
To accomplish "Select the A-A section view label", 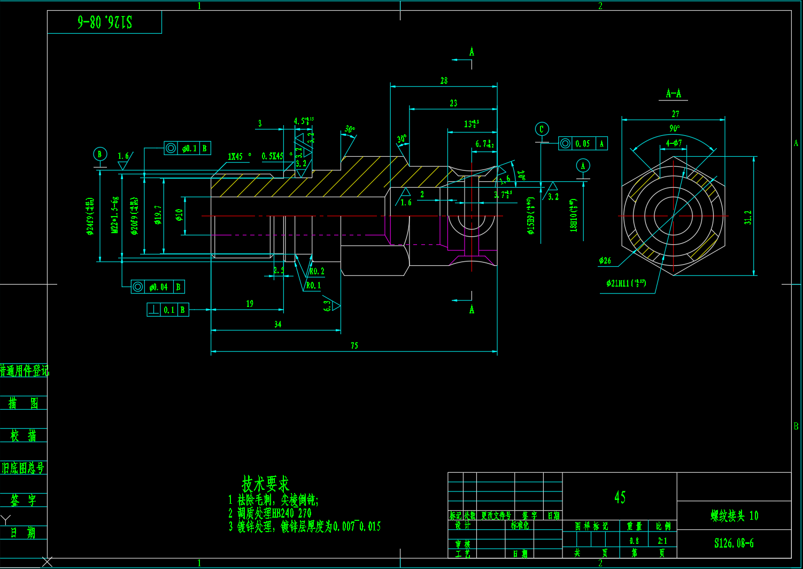I will pyautogui.click(x=674, y=93).
